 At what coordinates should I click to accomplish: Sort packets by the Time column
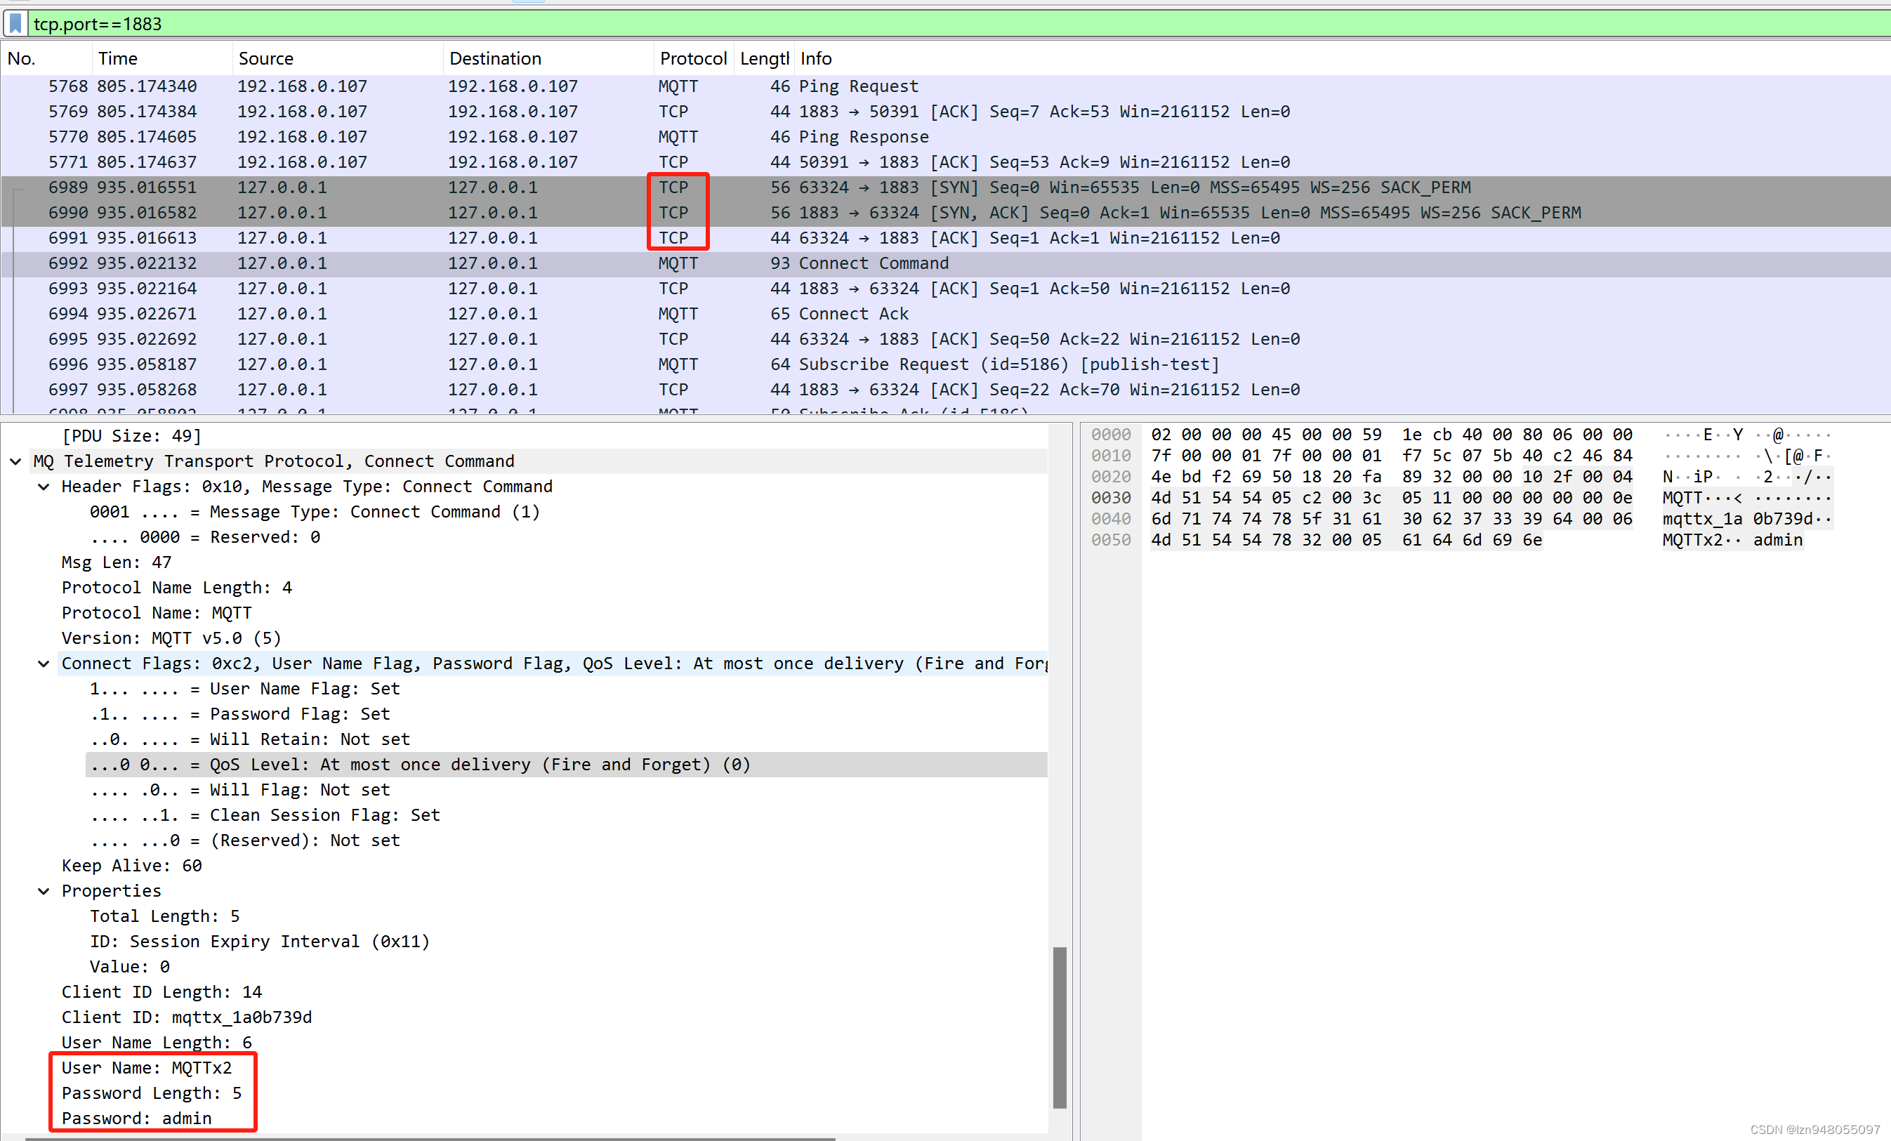[x=117, y=58]
